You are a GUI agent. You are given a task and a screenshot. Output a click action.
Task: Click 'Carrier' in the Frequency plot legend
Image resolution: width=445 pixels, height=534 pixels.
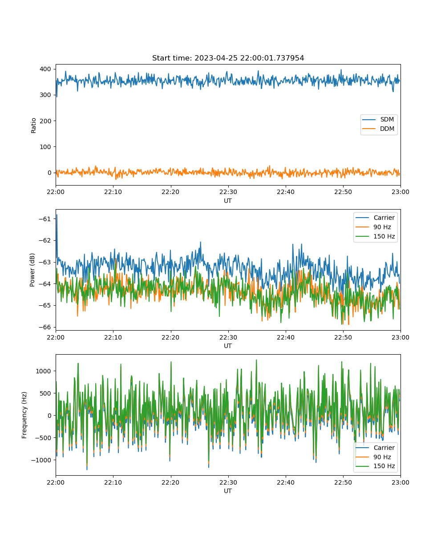[384, 448]
